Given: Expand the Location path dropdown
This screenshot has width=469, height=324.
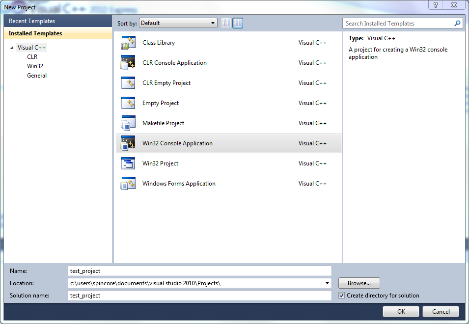Looking at the screenshot, I should point(327,283).
